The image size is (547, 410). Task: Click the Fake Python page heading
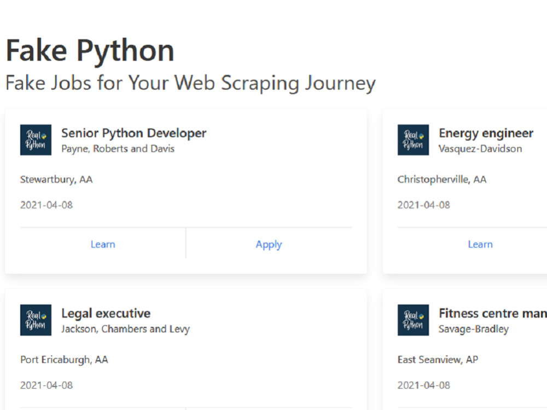point(90,51)
